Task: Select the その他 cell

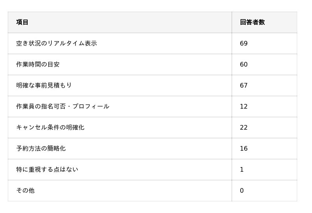Action: [25, 190]
